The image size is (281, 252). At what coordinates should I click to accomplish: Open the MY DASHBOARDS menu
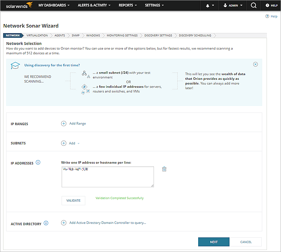(54, 5)
